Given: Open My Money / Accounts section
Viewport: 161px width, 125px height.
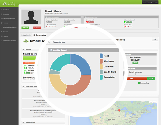Looking at the screenshot, I should pos(9,19).
